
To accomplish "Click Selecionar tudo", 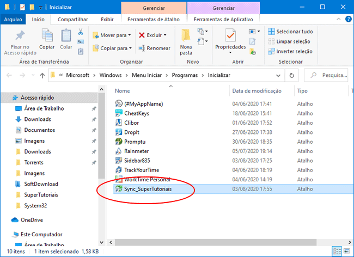I will tap(290, 32).
